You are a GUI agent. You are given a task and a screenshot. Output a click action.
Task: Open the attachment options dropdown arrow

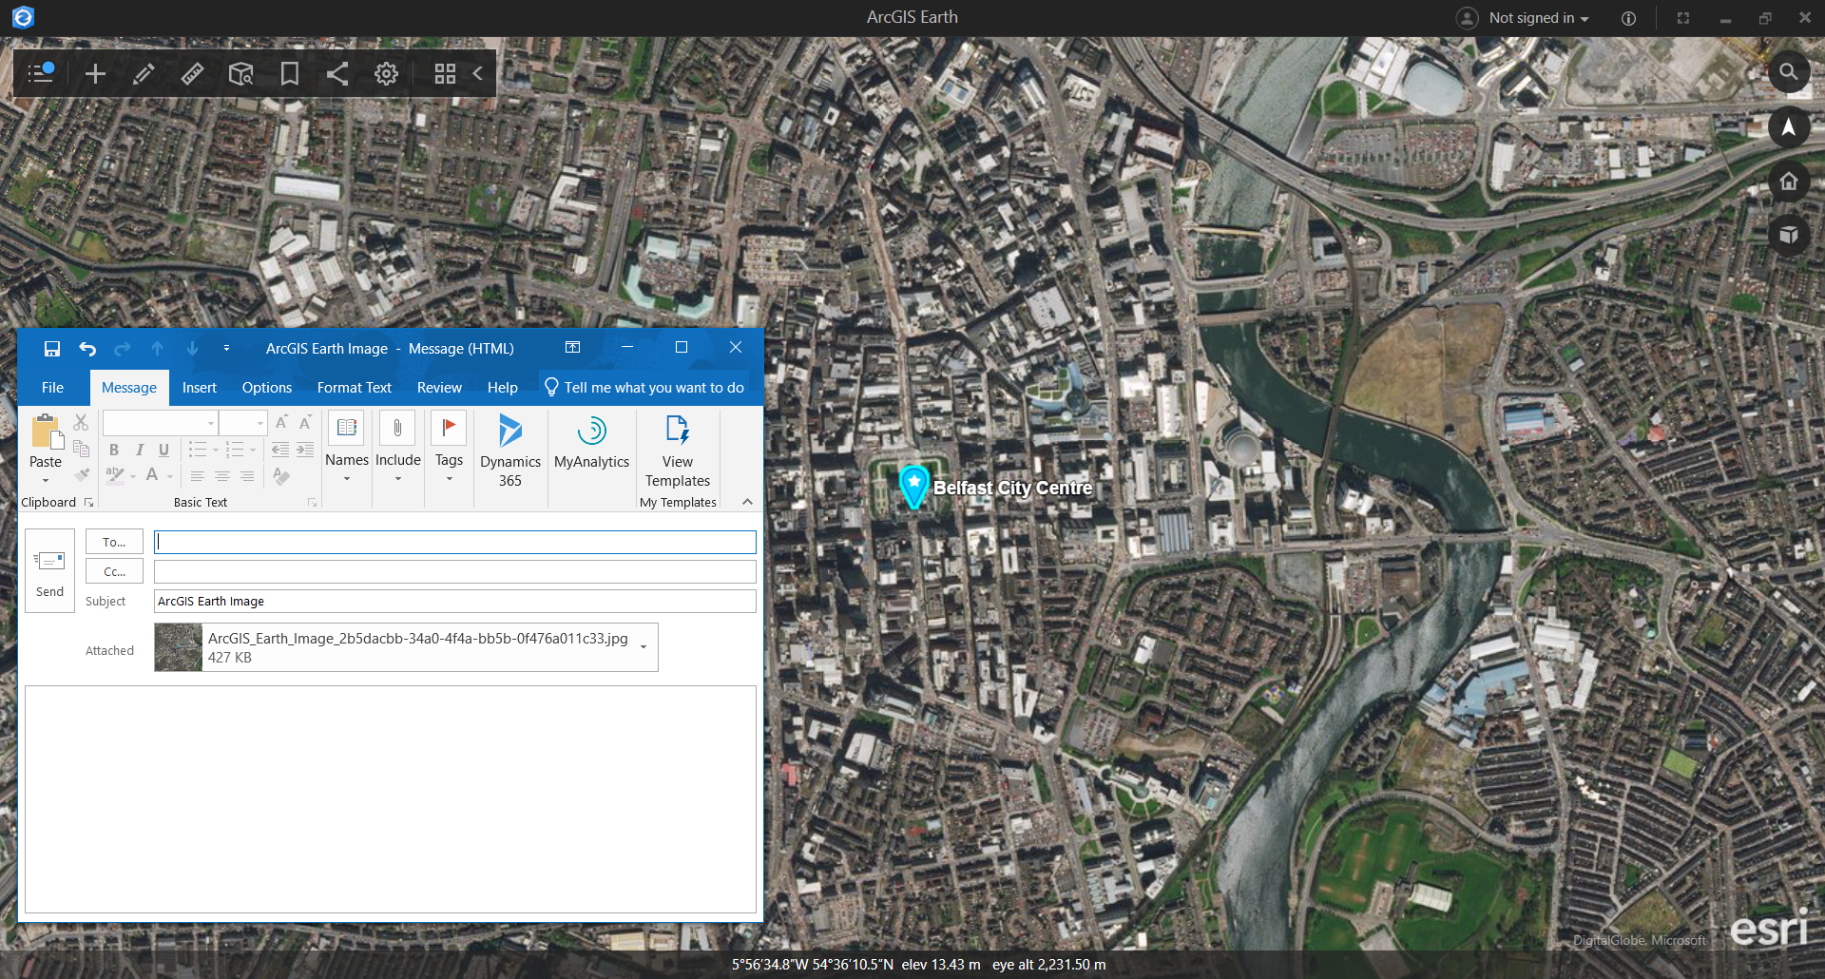click(x=644, y=647)
